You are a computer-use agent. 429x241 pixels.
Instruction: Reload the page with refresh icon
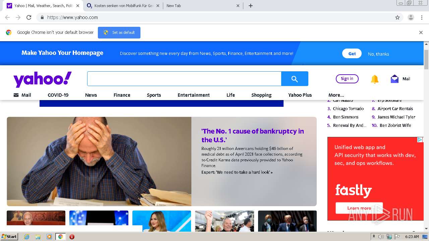[29, 17]
